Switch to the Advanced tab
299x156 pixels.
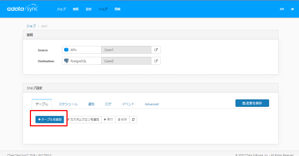pos(152,104)
